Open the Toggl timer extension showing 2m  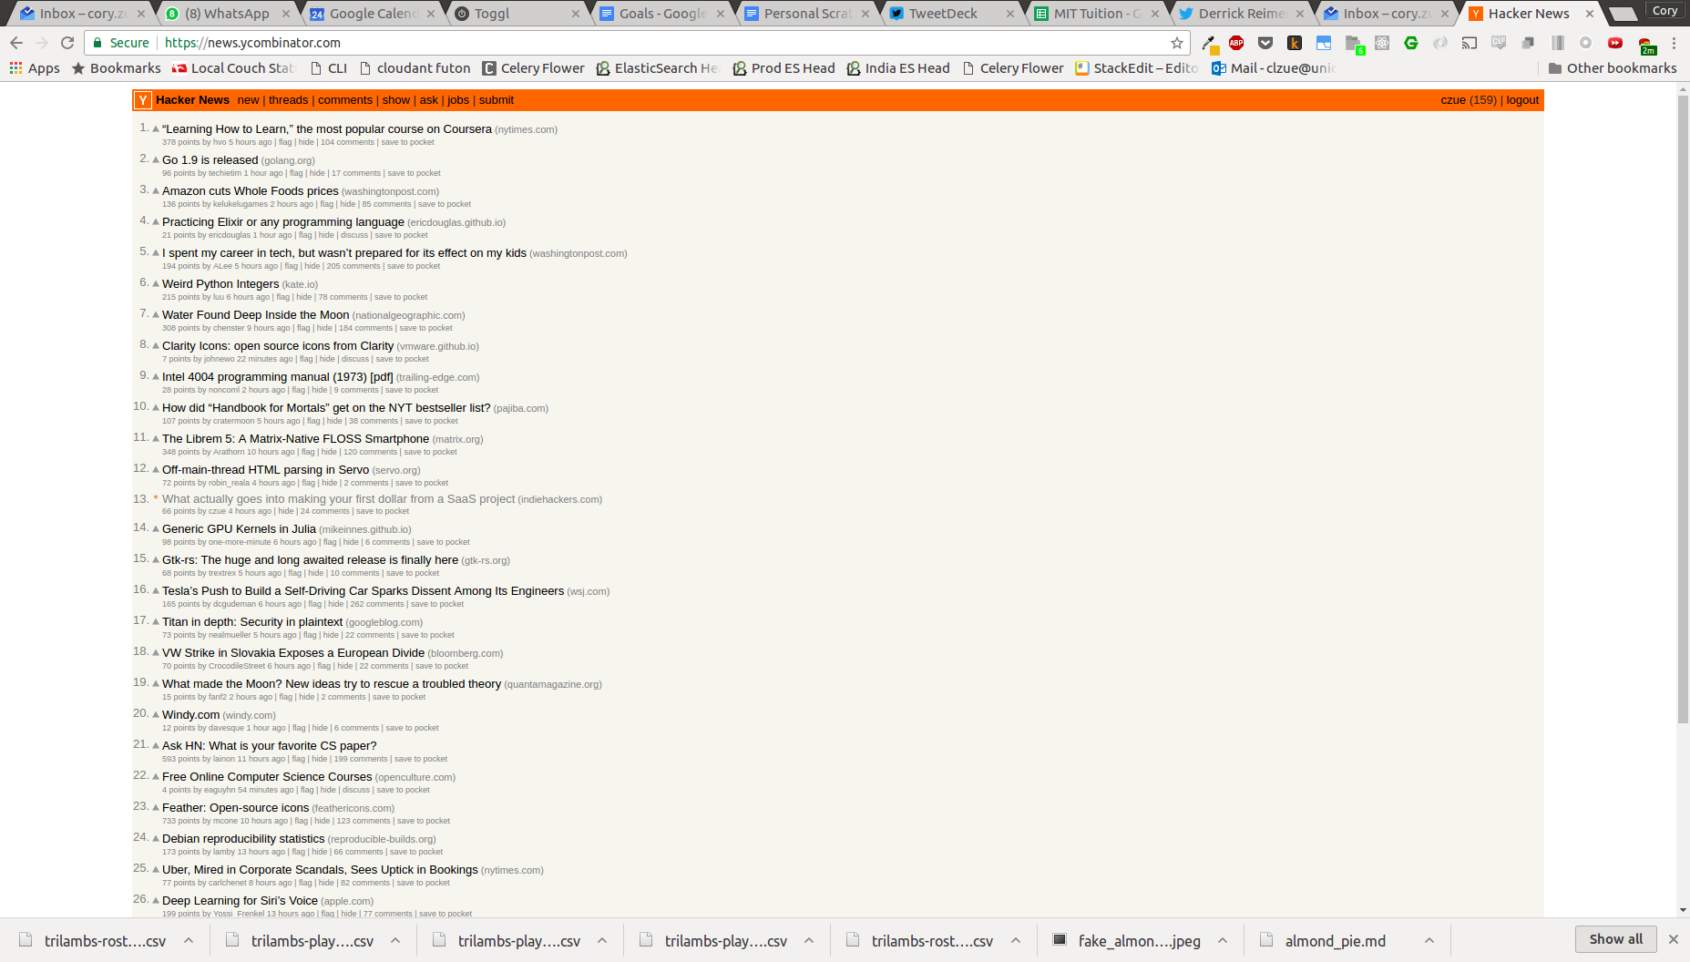[1645, 45]
